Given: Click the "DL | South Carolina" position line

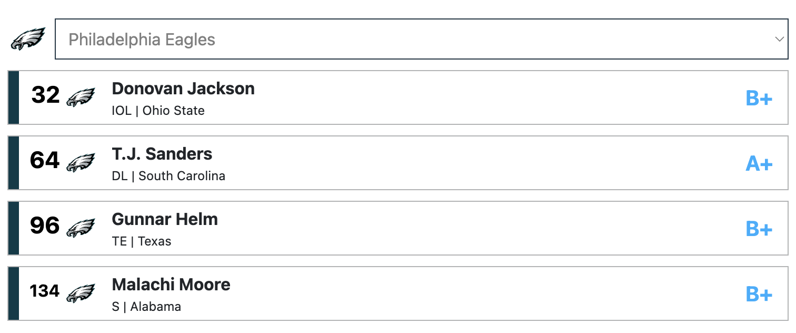Looking at the screenshot, I should (168, 176).
